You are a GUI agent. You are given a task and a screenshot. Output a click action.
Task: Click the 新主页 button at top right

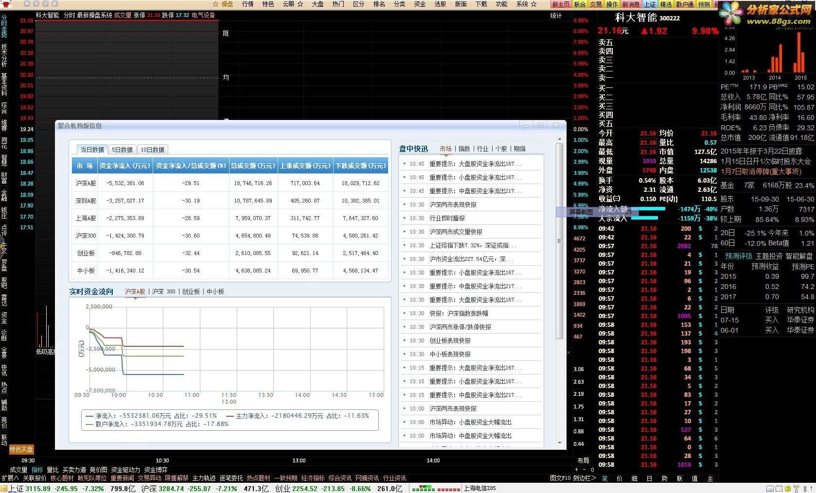coord(561,4)
